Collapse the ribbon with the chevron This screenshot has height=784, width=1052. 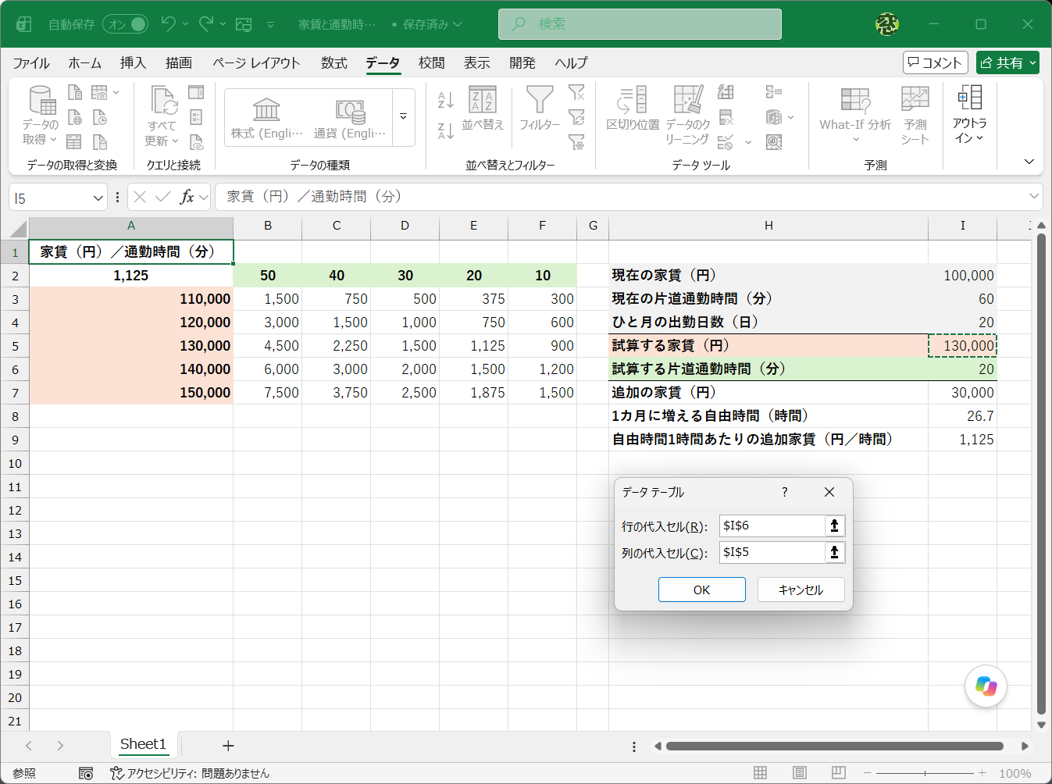click(x=1029, y=162)
